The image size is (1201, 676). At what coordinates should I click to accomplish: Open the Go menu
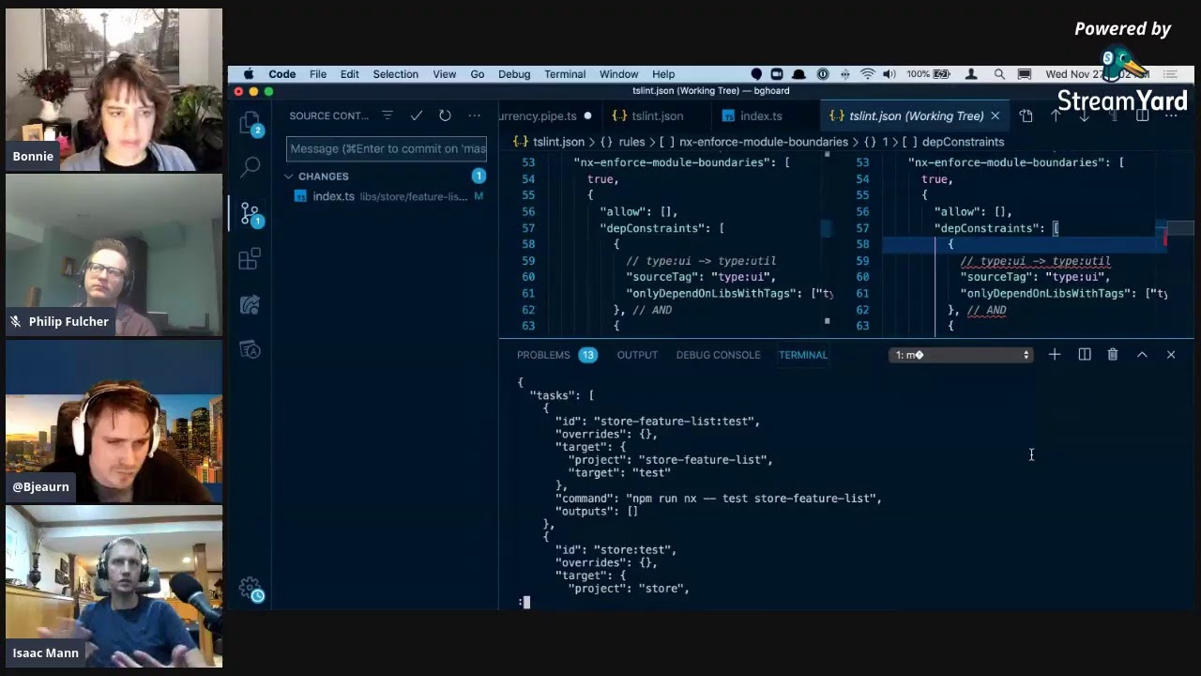(478, 74)
